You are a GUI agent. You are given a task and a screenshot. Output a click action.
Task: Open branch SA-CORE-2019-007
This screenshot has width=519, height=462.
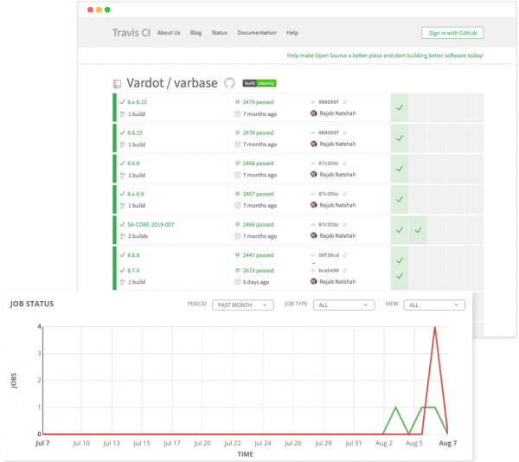(151, 224)
